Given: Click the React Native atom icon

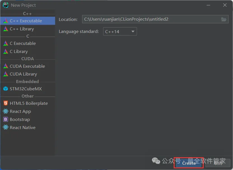Looking at the screenshot, I should [6, 127].
